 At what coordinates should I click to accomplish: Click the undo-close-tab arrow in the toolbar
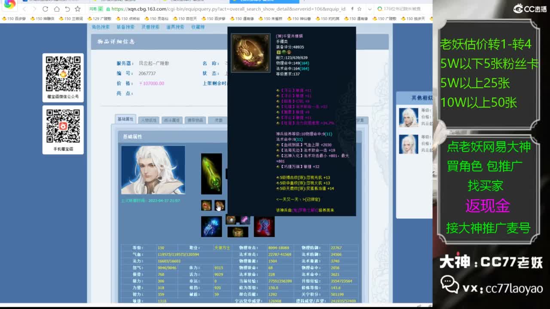pos(67,9)
